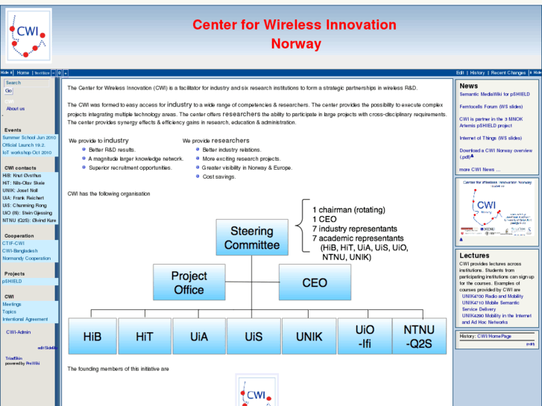
Task: Open the Topics sidebar link
Action: tap(10, 311)
